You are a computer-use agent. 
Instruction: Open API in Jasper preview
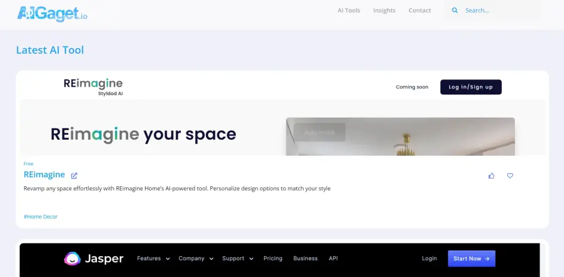(333, 258)
